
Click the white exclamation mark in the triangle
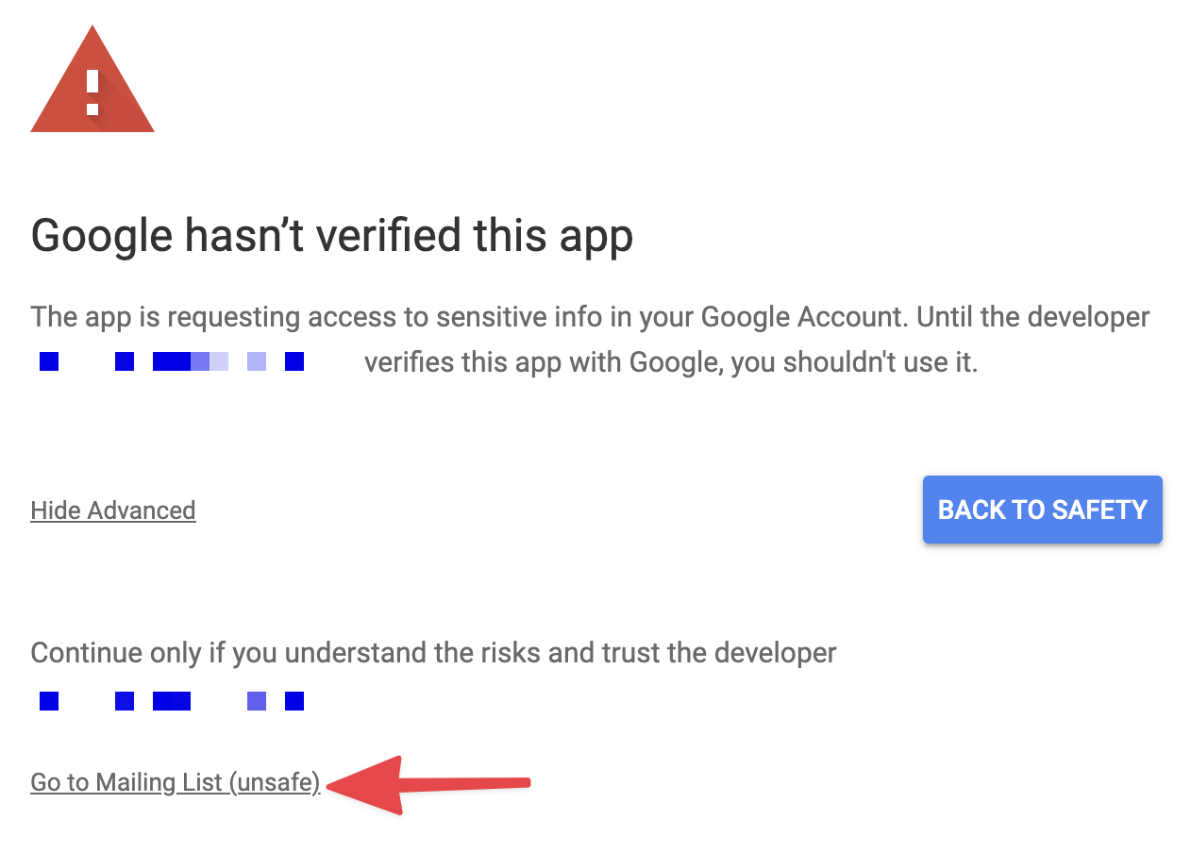point(92,92)
